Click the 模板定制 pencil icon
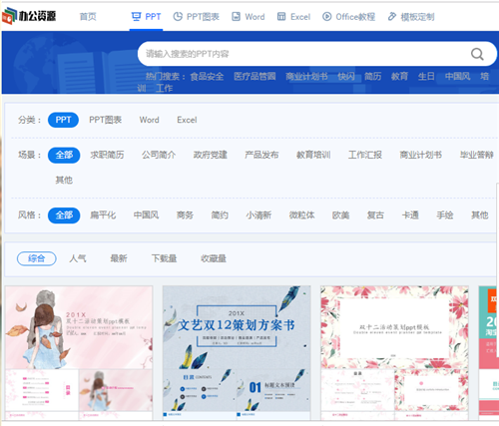 point(392,16)
